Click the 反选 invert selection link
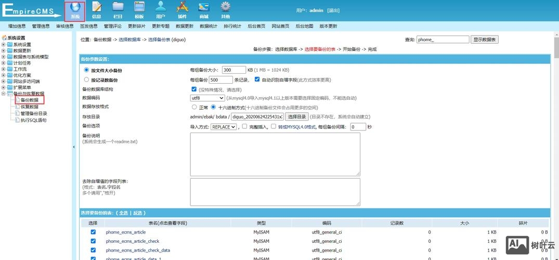Screen dimensions: 559x260 click(x=138, y=213)
